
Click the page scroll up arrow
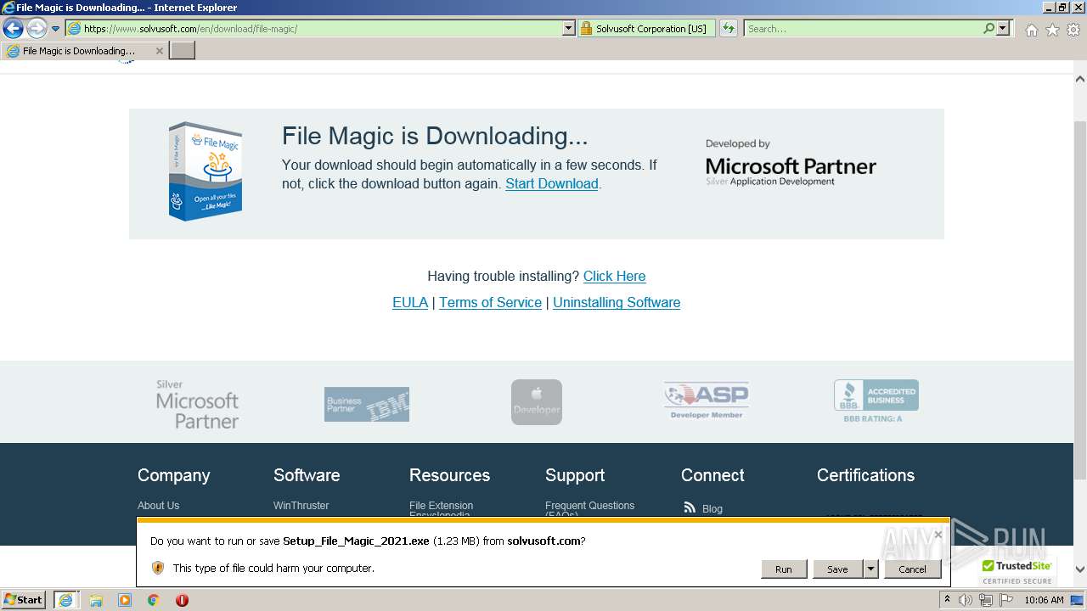[1080, 79]
